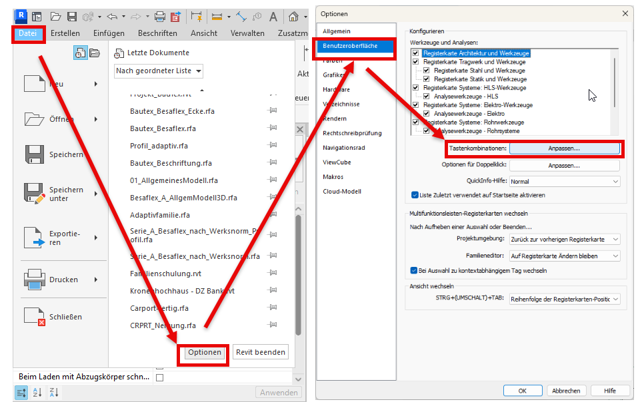Screen dimensions: 638x402
Task: Open recent file Familienschulung.rvt
Action: coord(164,274)
